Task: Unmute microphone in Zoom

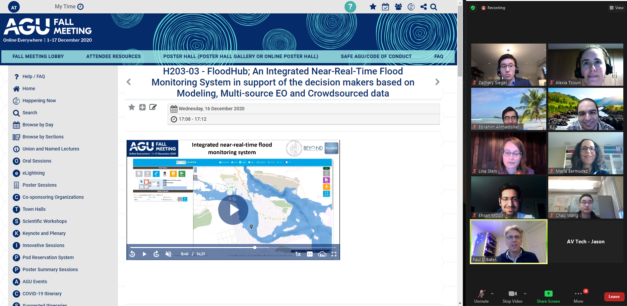Action: (x=481, y=296)
